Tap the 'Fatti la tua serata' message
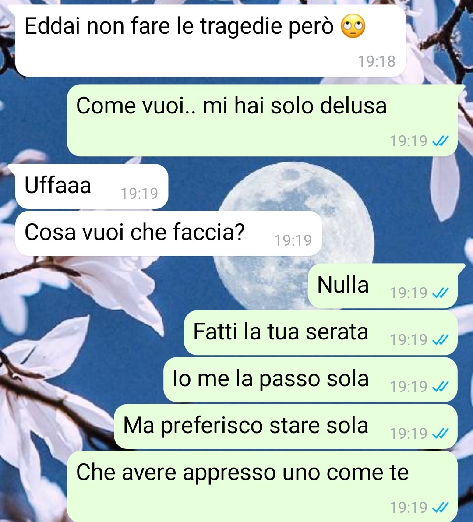Viewport: 473px width, 522px height. (321, 332)
